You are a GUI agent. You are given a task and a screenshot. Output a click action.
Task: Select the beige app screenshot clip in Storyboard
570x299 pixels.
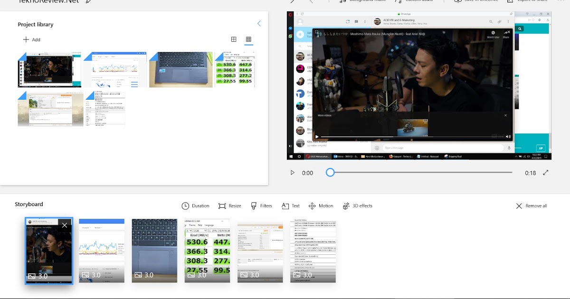point(260,251)
